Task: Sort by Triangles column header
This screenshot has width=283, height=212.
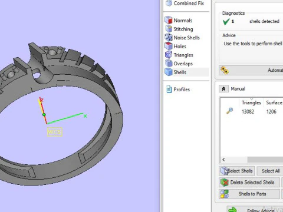Action: tap(251, 102)
